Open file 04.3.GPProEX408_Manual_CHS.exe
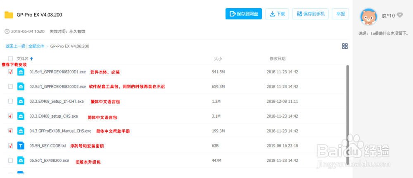Screen dimensions: 413x178 point(60,131)
